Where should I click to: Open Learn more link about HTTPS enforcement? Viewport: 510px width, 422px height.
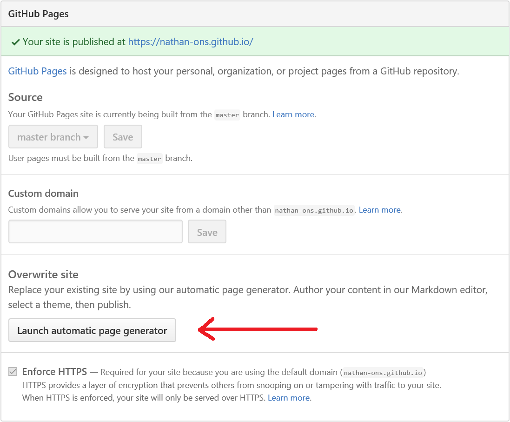coord(289,398)
